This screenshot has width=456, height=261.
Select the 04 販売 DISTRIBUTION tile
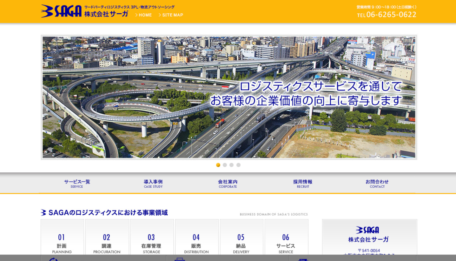click(x=197, y=237)
